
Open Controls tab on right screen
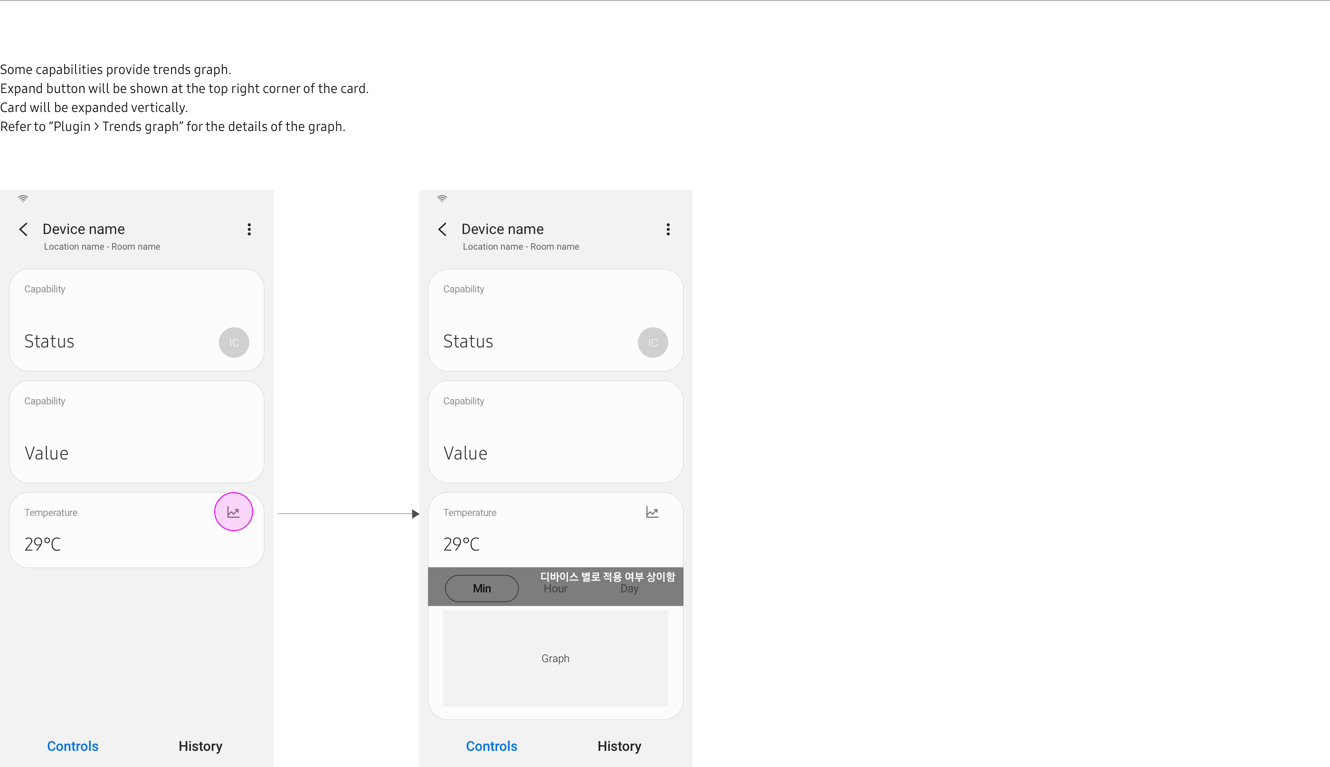point(491,746)
